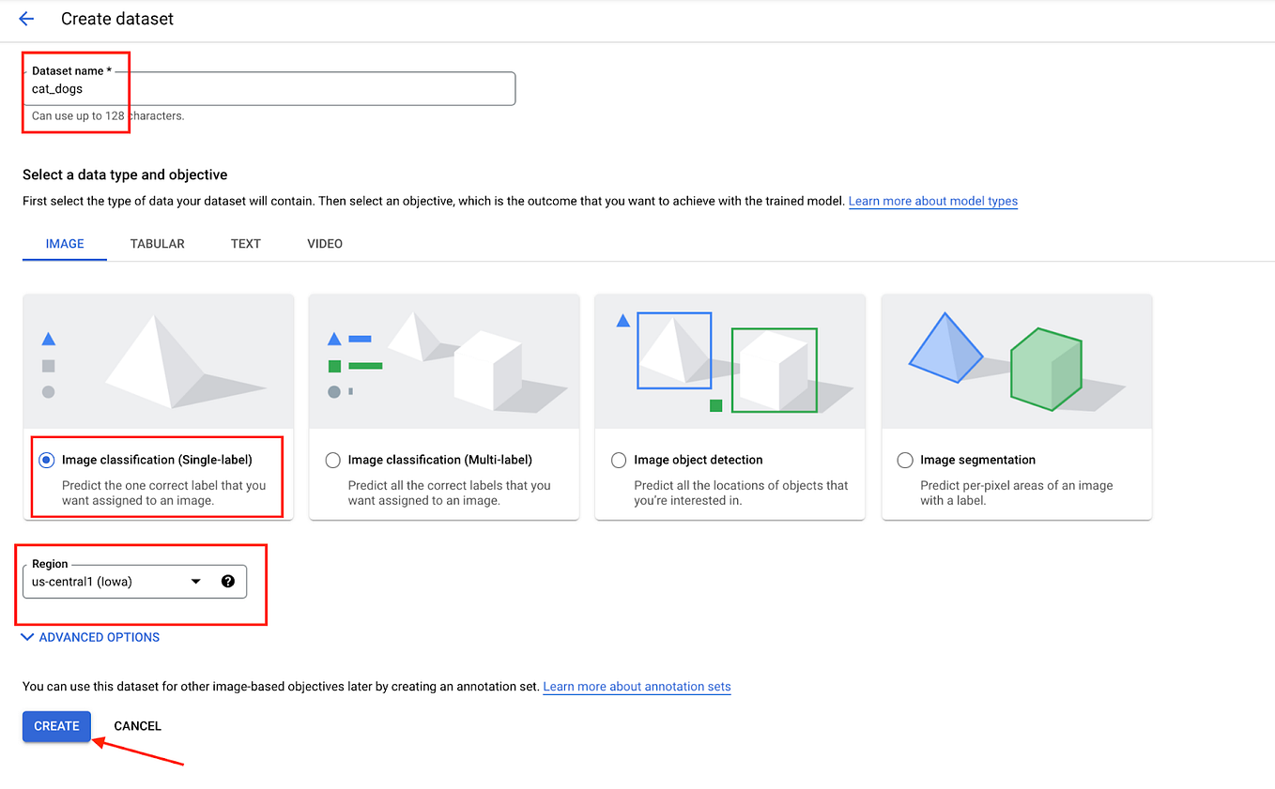1275x789 pixels.
Task: Click the CREATE button
Action: coord(56,725)
